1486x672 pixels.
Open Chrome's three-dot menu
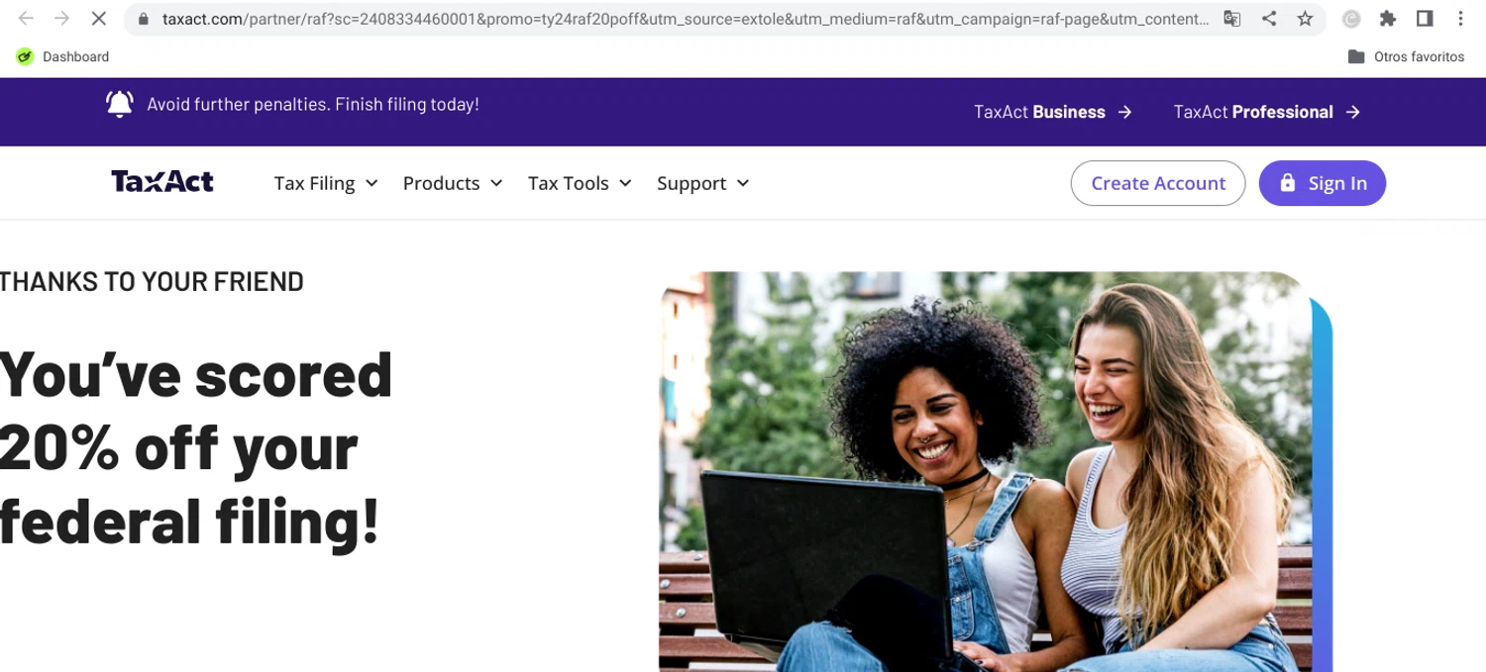tap(1461, 19)
